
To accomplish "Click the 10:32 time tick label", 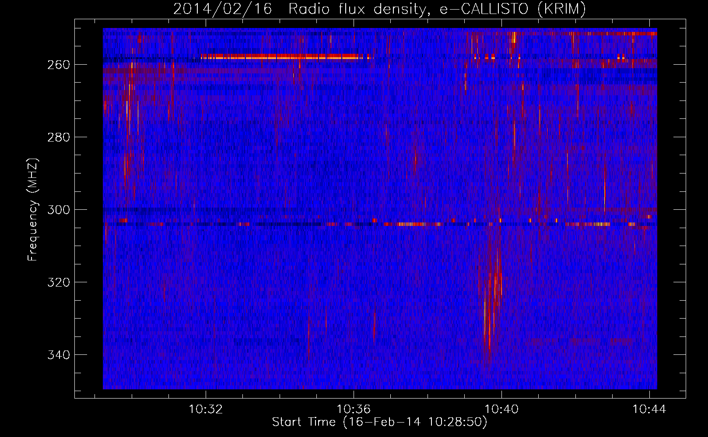I will click(x=206, y=409).
